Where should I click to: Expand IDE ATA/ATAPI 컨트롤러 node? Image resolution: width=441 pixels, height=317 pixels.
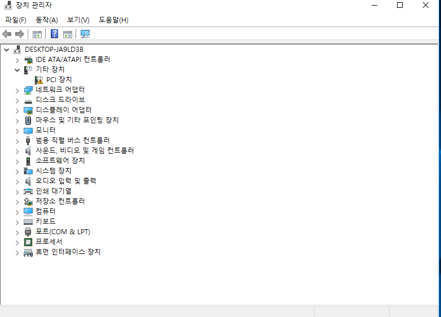click(x=17, y=60)
